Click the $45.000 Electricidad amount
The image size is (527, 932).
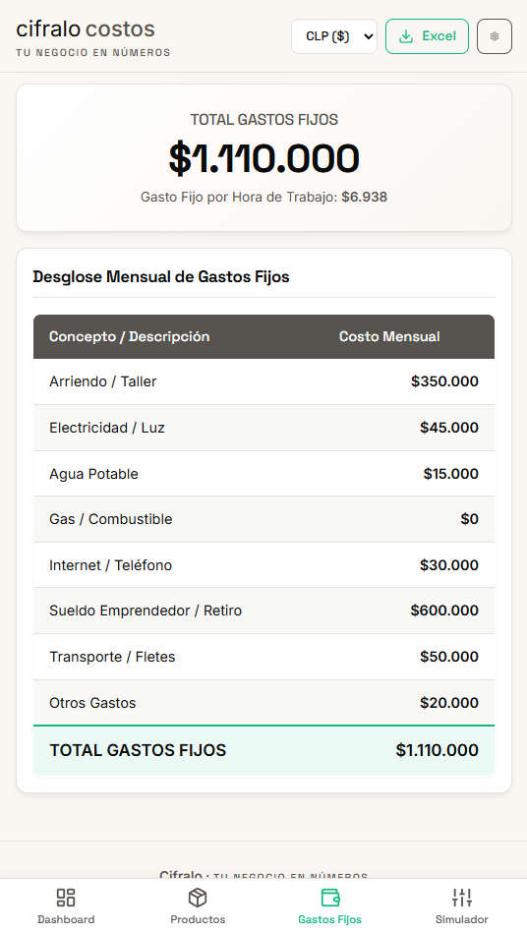(449, 428)
